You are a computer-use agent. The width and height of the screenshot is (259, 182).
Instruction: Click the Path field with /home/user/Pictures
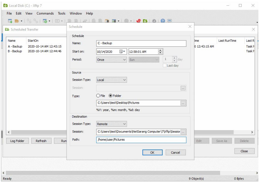coord(141,140)
